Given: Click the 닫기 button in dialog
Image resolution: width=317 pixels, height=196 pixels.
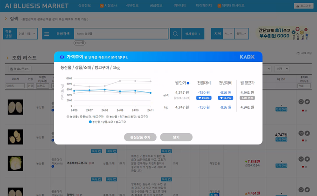Looking at the screenshot, I should (176, 137).
